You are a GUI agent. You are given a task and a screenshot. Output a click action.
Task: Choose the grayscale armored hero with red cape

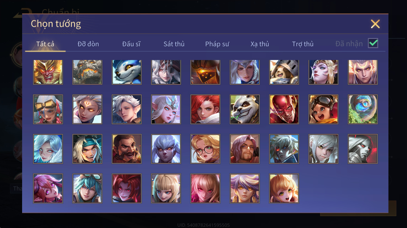[x=363, y=149]
